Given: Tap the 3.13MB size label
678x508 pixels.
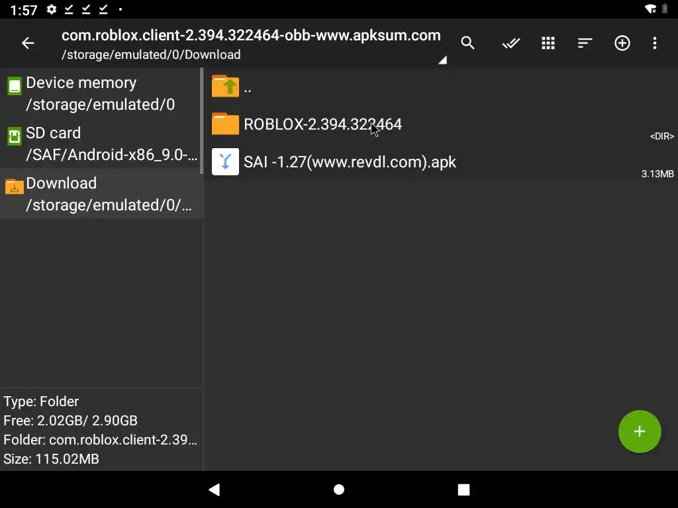Looking at the screenshot, I should pyautogui.click(x=657, y=174).
